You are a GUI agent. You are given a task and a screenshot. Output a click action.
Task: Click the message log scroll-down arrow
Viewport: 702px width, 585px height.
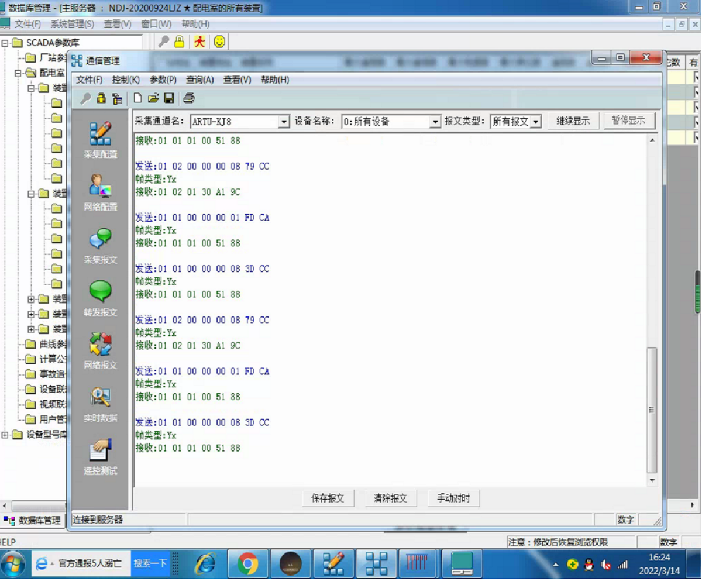pos(652,481)
